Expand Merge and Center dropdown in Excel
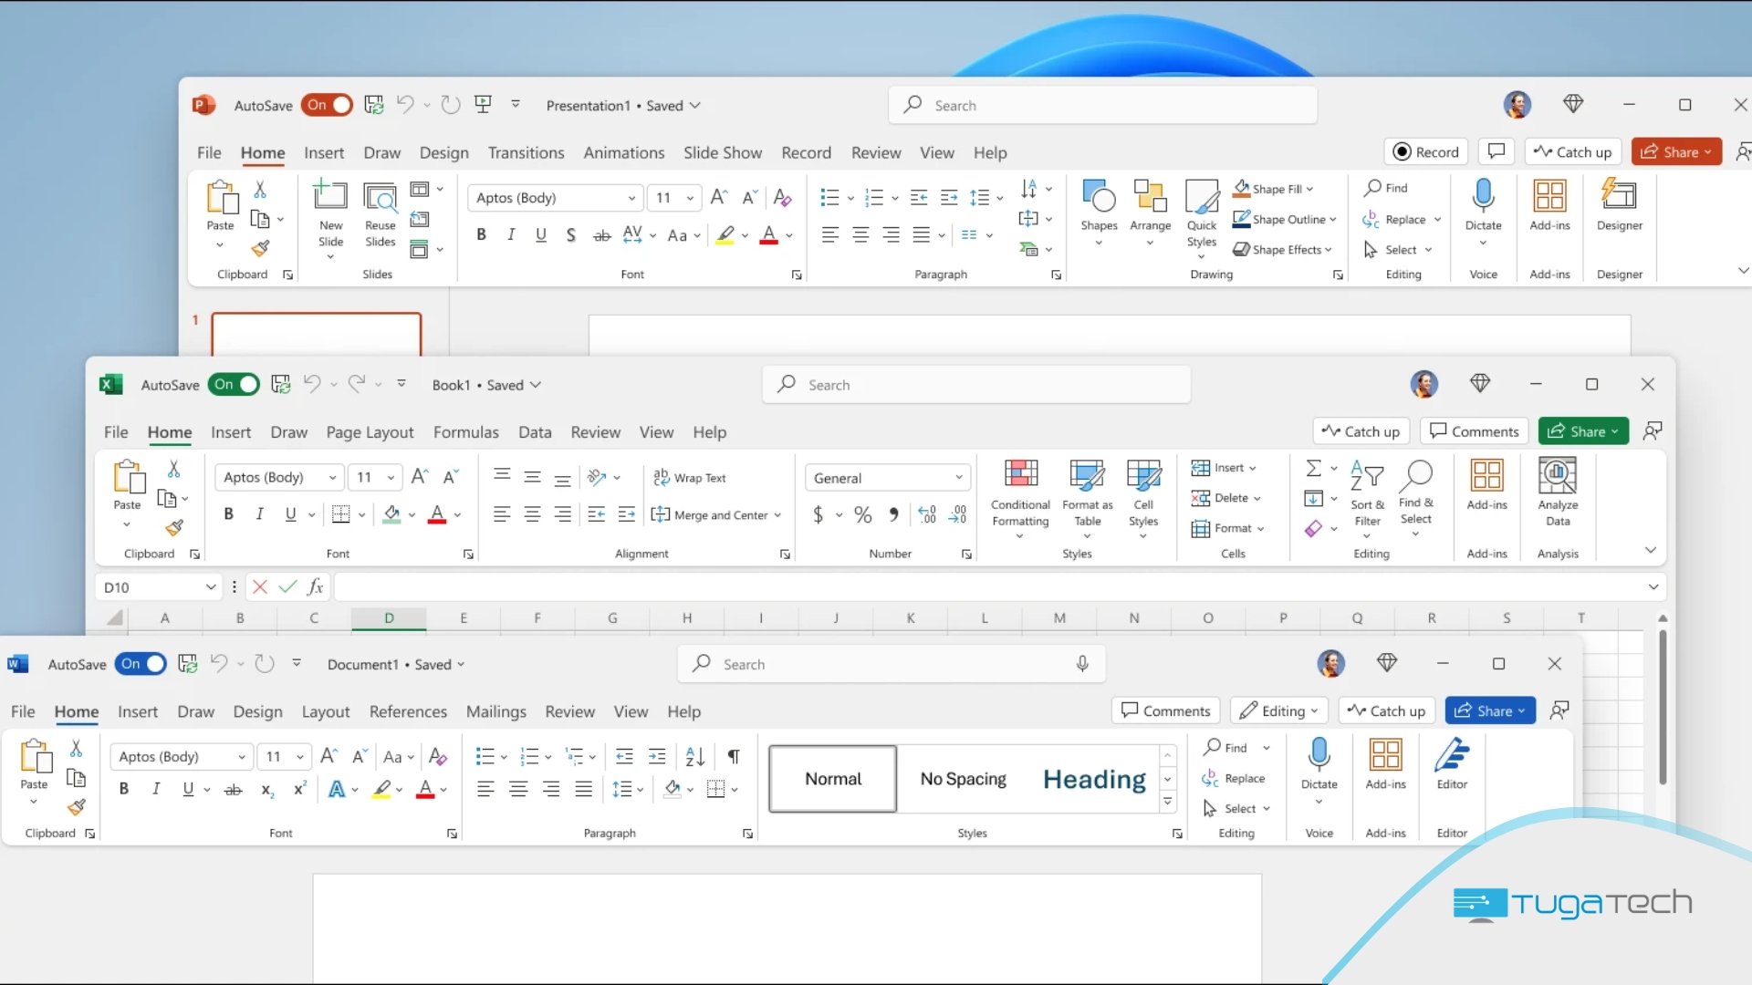 coord(777,515)
